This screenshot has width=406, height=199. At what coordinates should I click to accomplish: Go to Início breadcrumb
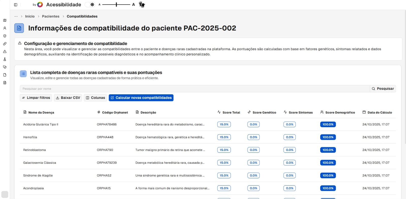point(30,16)
